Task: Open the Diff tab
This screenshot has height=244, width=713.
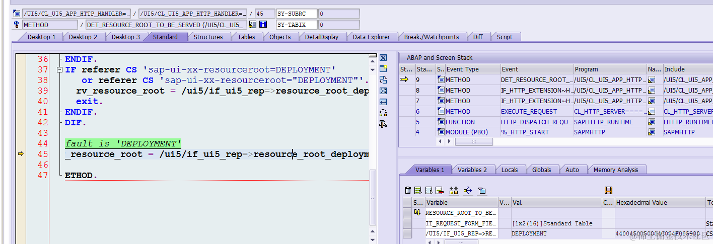Action: 478,37
